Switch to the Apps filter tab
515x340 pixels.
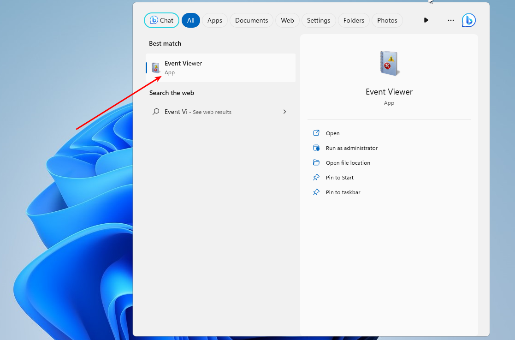point(214,20)
